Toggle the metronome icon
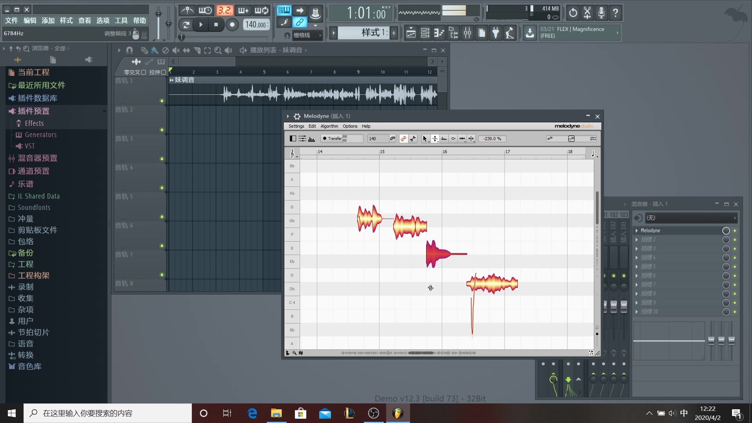Viewport: 752px width, 423px height. (x=187, y=11)
